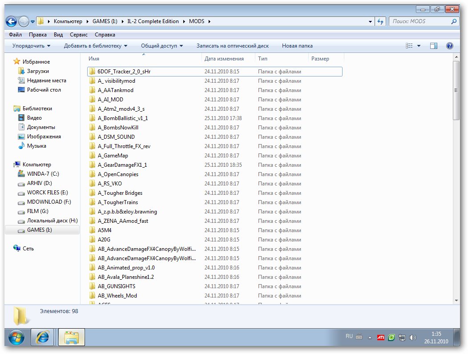Open drive MDOWNLOAD (F:)
The image size is (468, 354).
coord(49,202)
